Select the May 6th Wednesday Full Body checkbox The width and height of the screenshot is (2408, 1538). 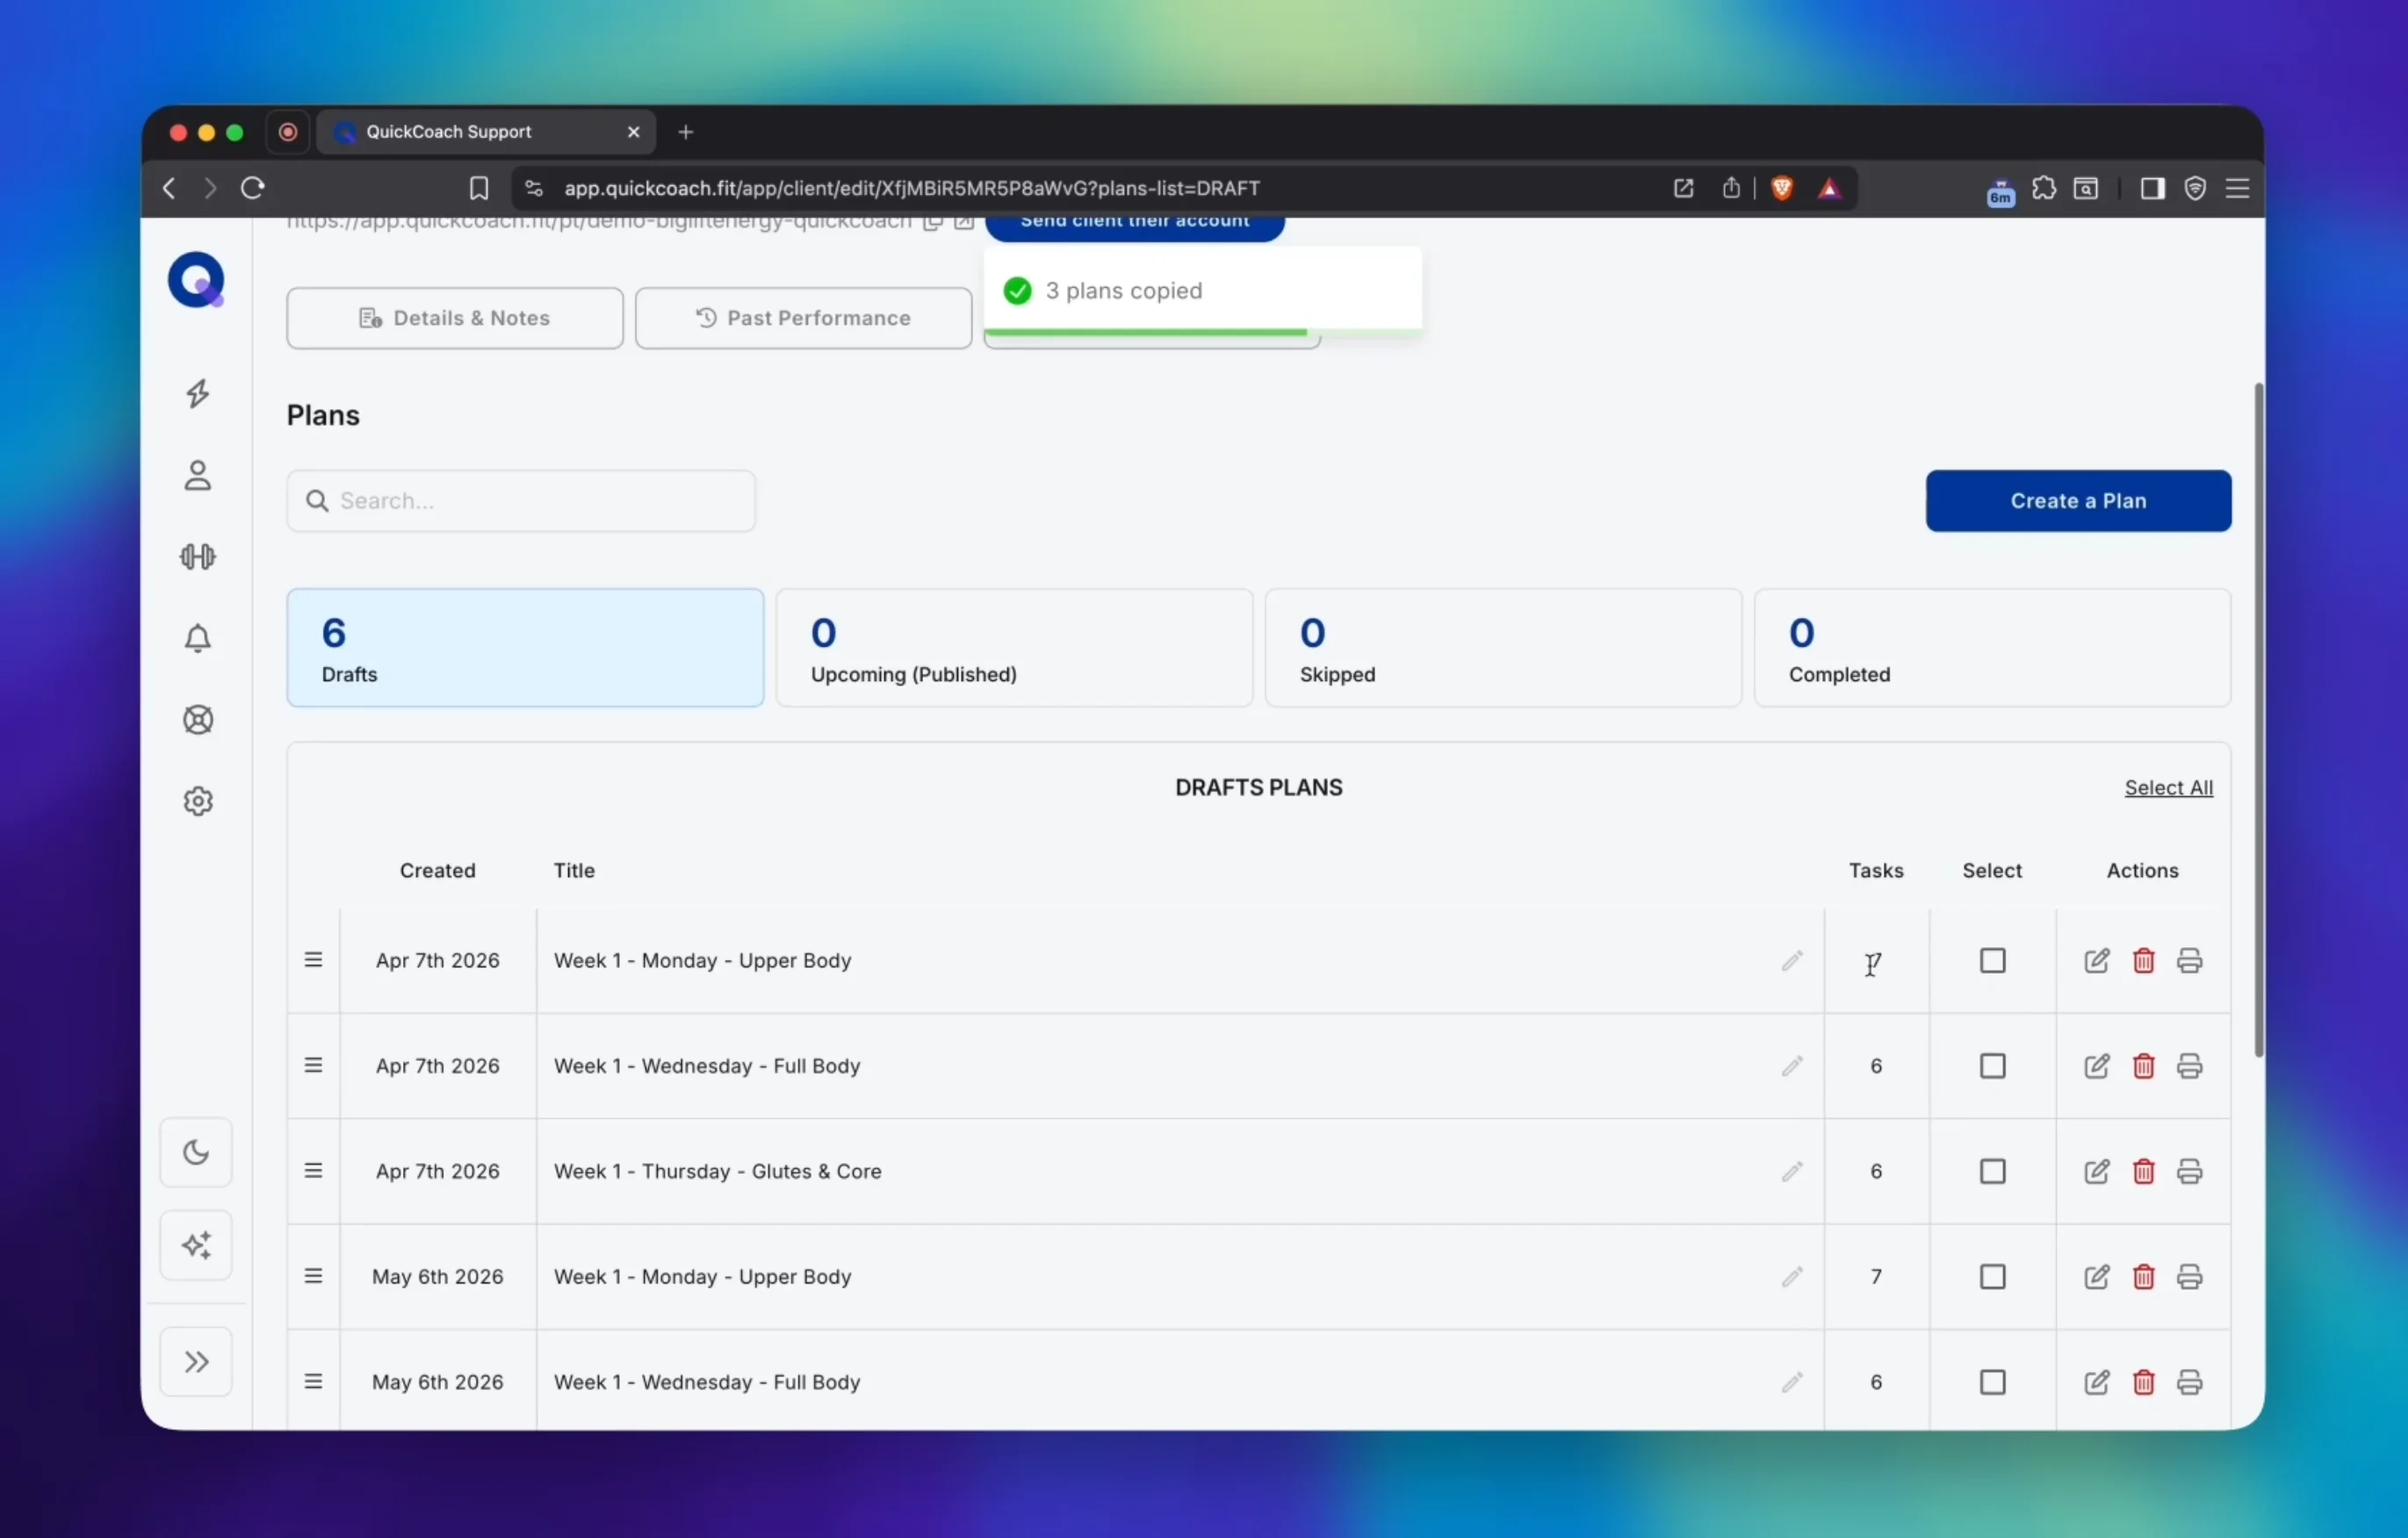coord(1992,1382)
